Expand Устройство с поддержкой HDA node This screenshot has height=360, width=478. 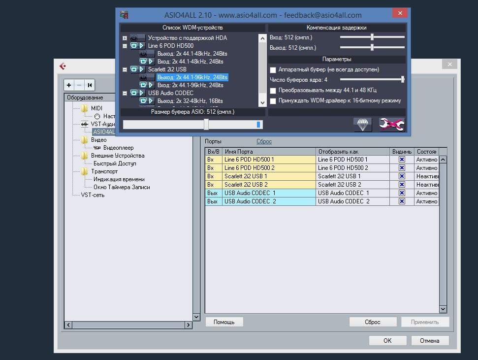[125, 38]
